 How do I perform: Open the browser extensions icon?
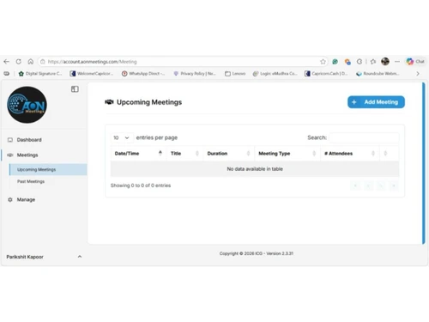click(360, 62)
